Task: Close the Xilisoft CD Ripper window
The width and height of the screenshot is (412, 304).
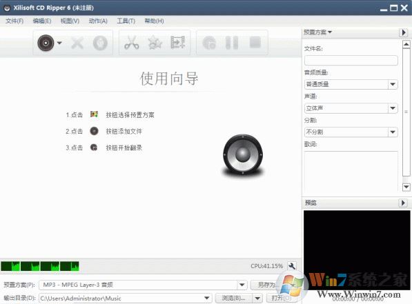Action: pyautogui.click(x=404, y=8)
